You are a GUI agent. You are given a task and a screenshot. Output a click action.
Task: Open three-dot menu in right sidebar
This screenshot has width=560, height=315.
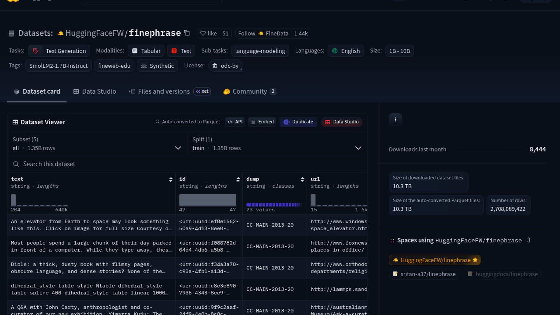(395, 120)
